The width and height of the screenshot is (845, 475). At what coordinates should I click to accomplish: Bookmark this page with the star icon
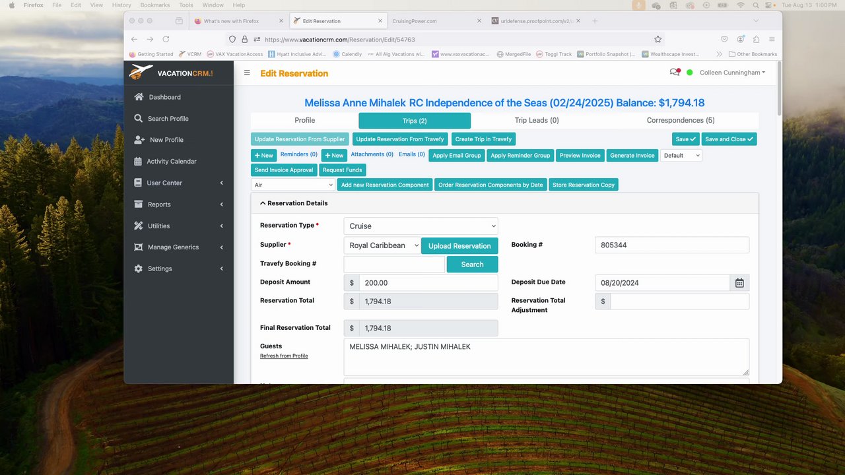click(x=658, y=39)
